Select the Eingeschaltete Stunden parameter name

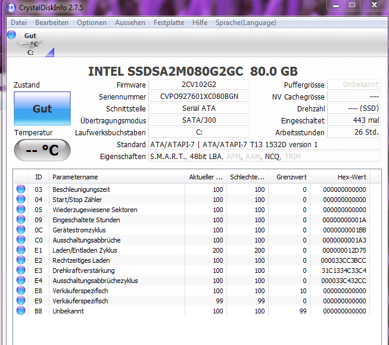tap(86, 220)
